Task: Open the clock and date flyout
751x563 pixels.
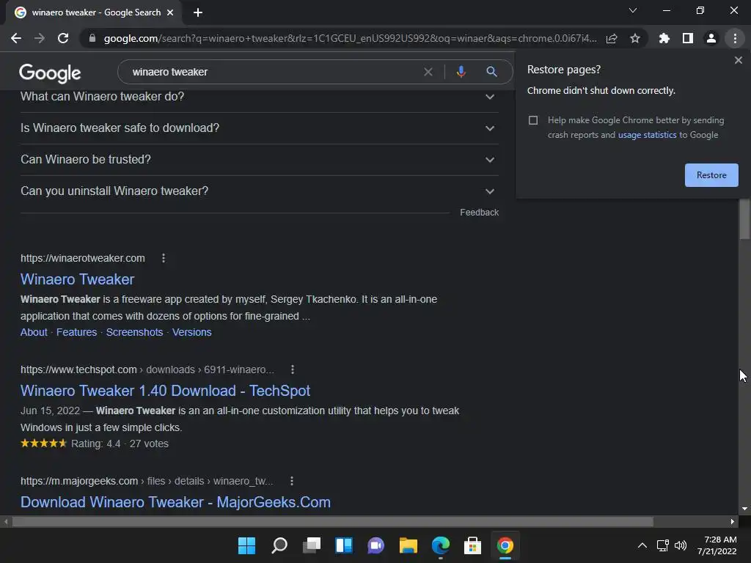Action: pyautogui.click(x=717, y=545)
